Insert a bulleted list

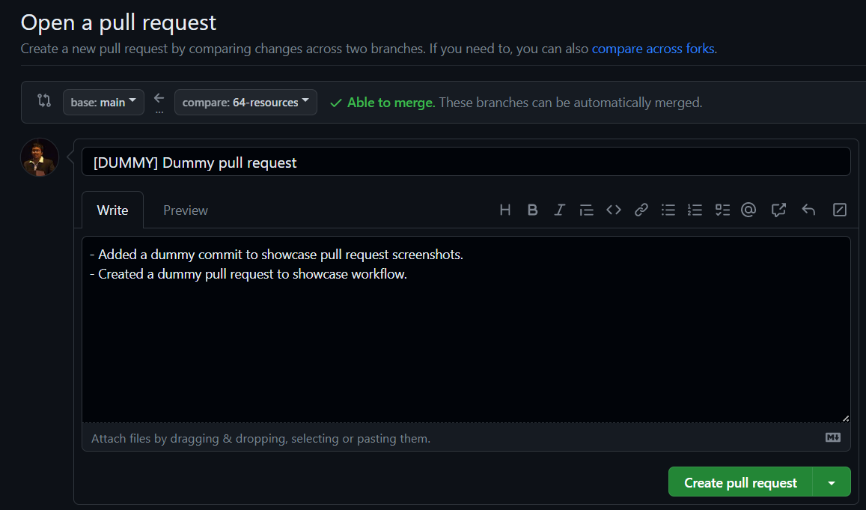click(x=668, y=210)
